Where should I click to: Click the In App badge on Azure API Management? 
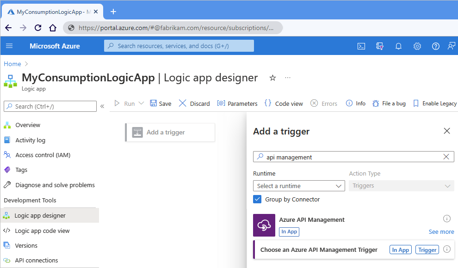289,231
